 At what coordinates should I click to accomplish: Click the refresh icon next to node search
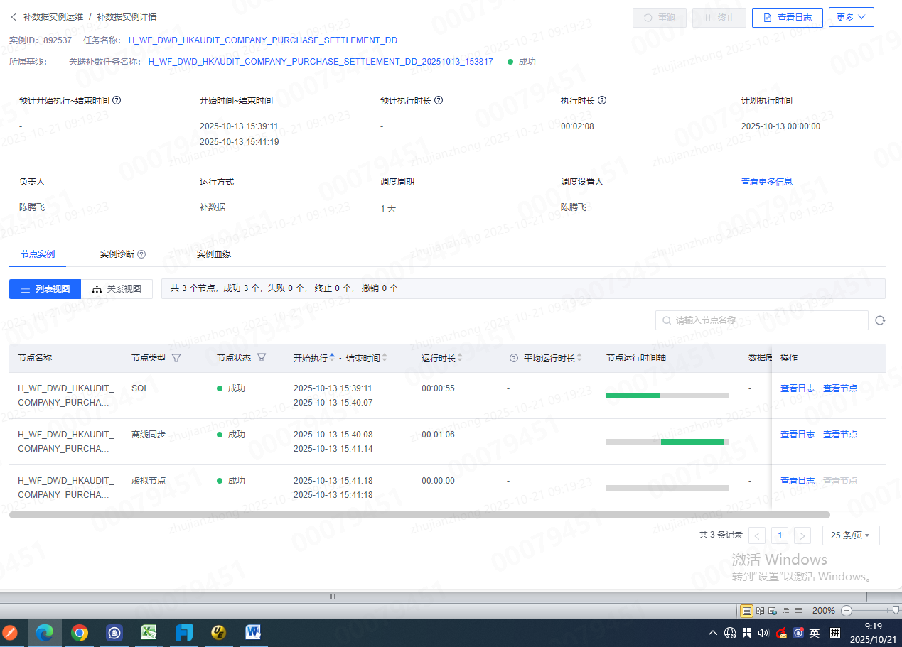(x=880, y=320)
